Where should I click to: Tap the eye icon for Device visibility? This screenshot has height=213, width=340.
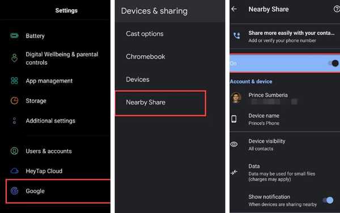click(234, 144)
